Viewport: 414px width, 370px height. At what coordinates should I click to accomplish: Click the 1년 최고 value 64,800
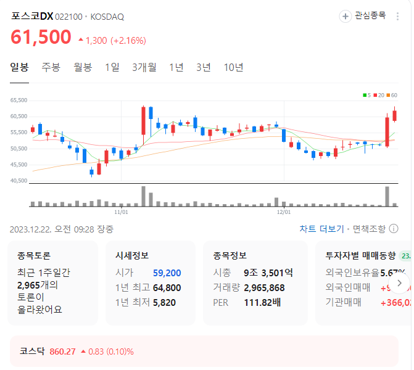pos(167,287)
